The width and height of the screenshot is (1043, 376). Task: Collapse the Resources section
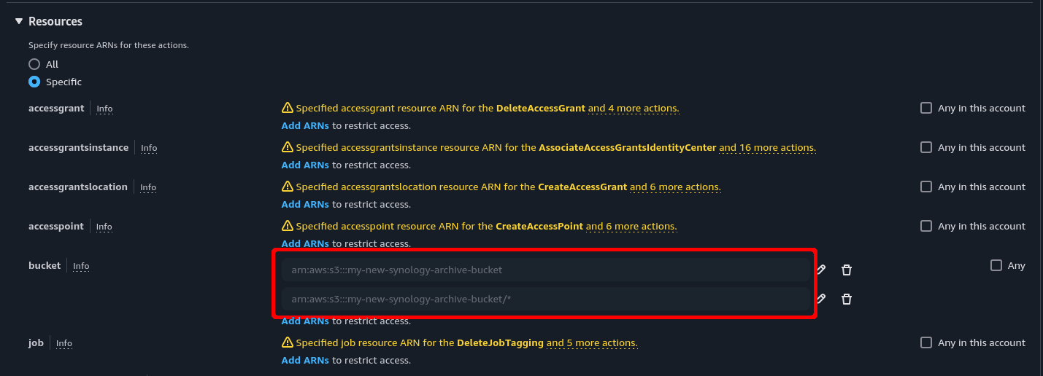point(19,22)
